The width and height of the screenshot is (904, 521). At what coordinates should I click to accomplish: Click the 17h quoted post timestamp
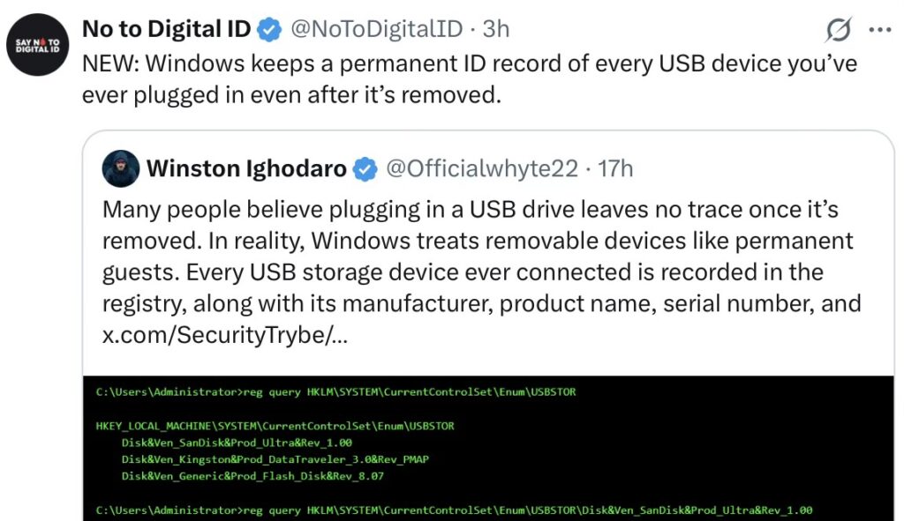click(x=615, y=168)
